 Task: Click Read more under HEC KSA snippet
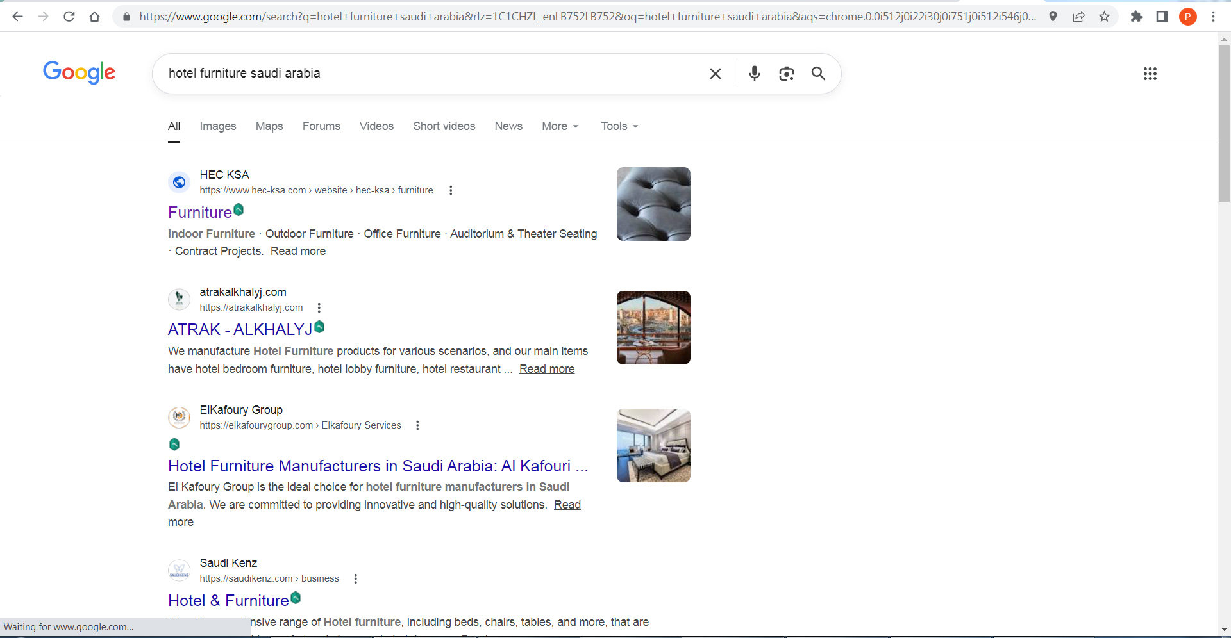click(x=298, y=251)
